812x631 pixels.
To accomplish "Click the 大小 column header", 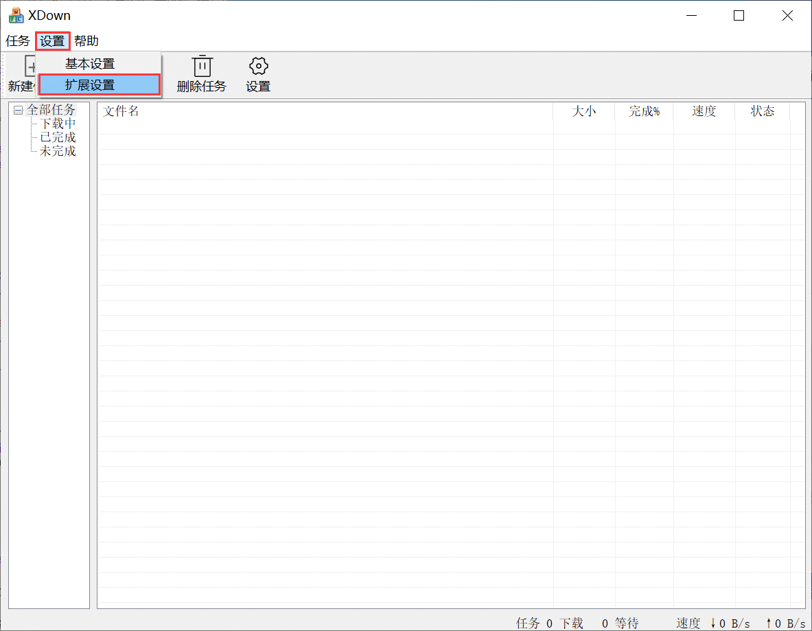I will [583, 111].
